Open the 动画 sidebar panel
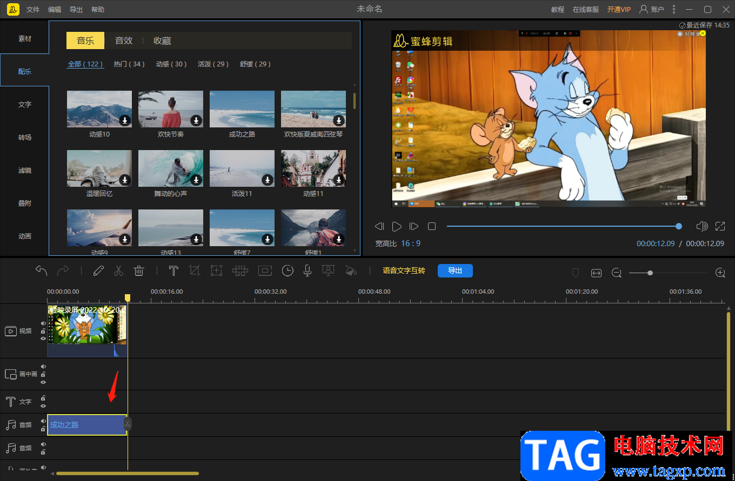The height and width of the screenshot is (481, 735). click(25, 236)
